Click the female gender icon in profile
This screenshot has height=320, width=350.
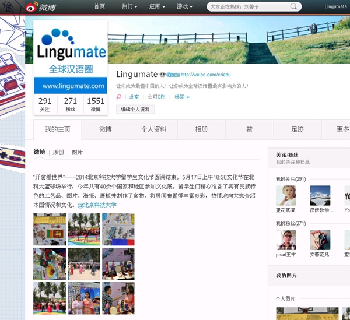point(119,97)
